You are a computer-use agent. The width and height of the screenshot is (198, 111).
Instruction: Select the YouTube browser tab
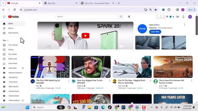(24, 3)
